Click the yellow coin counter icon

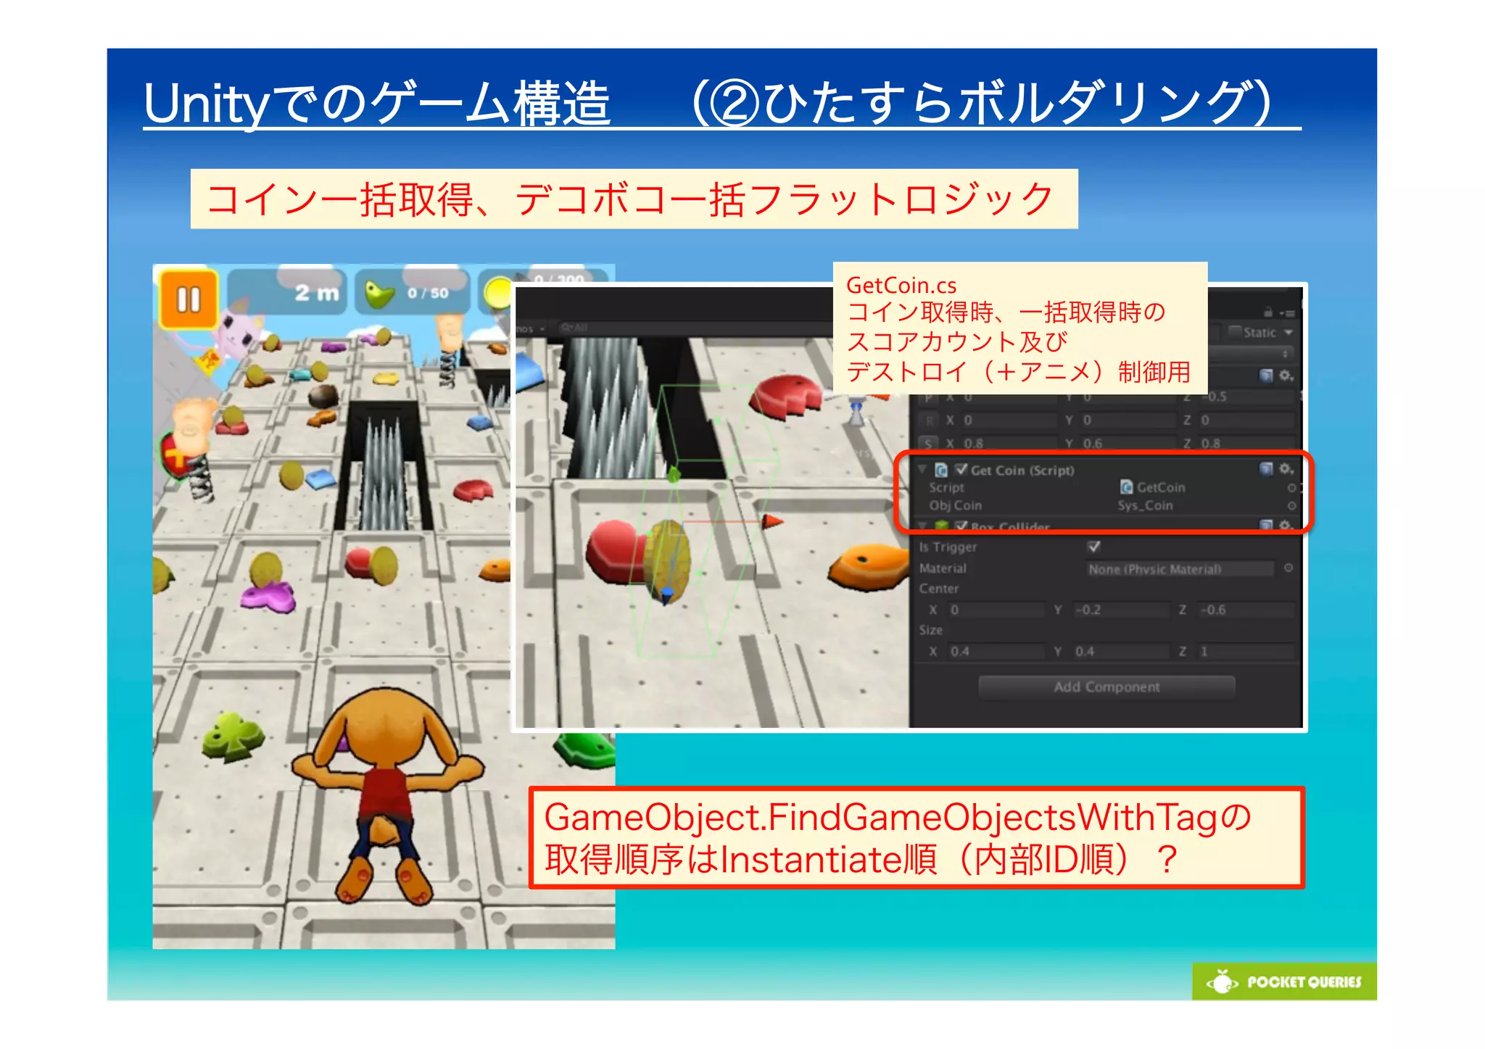click(499, 293)
